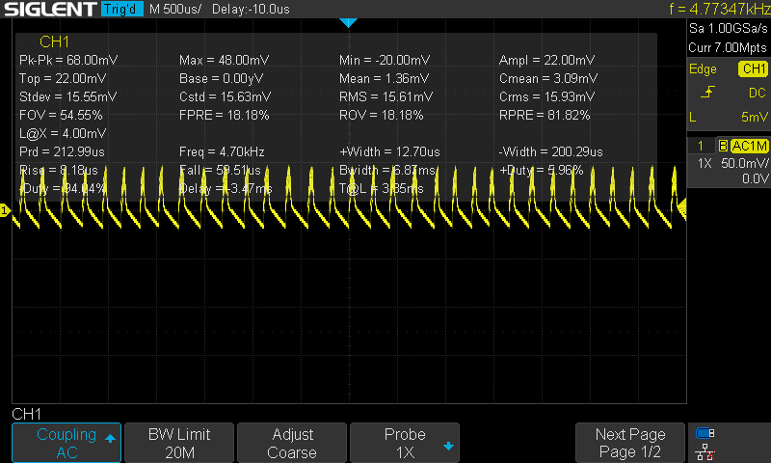Click the +Width = 12.70us measurement
The height and width of the screenshot is (463, 771).
pyautogui.click(x=389, y=151)
